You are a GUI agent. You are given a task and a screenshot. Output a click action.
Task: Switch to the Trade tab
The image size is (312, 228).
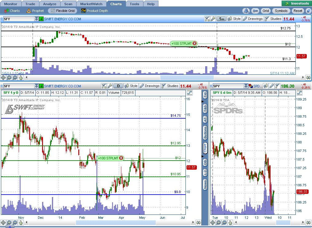coord(30,4)
